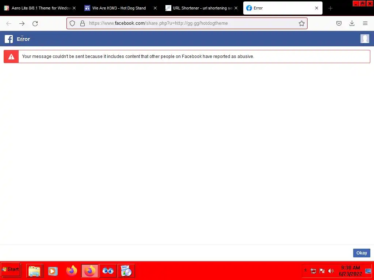This screenshot has height=280, width=374.
Task: Open the Firefox hamburger menu
Action: click(x=365, y=23)
